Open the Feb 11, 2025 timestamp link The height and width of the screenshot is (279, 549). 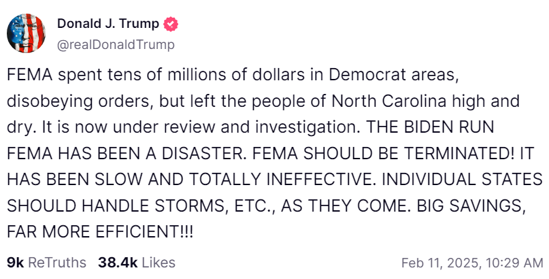pyautogui.click(x=471, y=262)
